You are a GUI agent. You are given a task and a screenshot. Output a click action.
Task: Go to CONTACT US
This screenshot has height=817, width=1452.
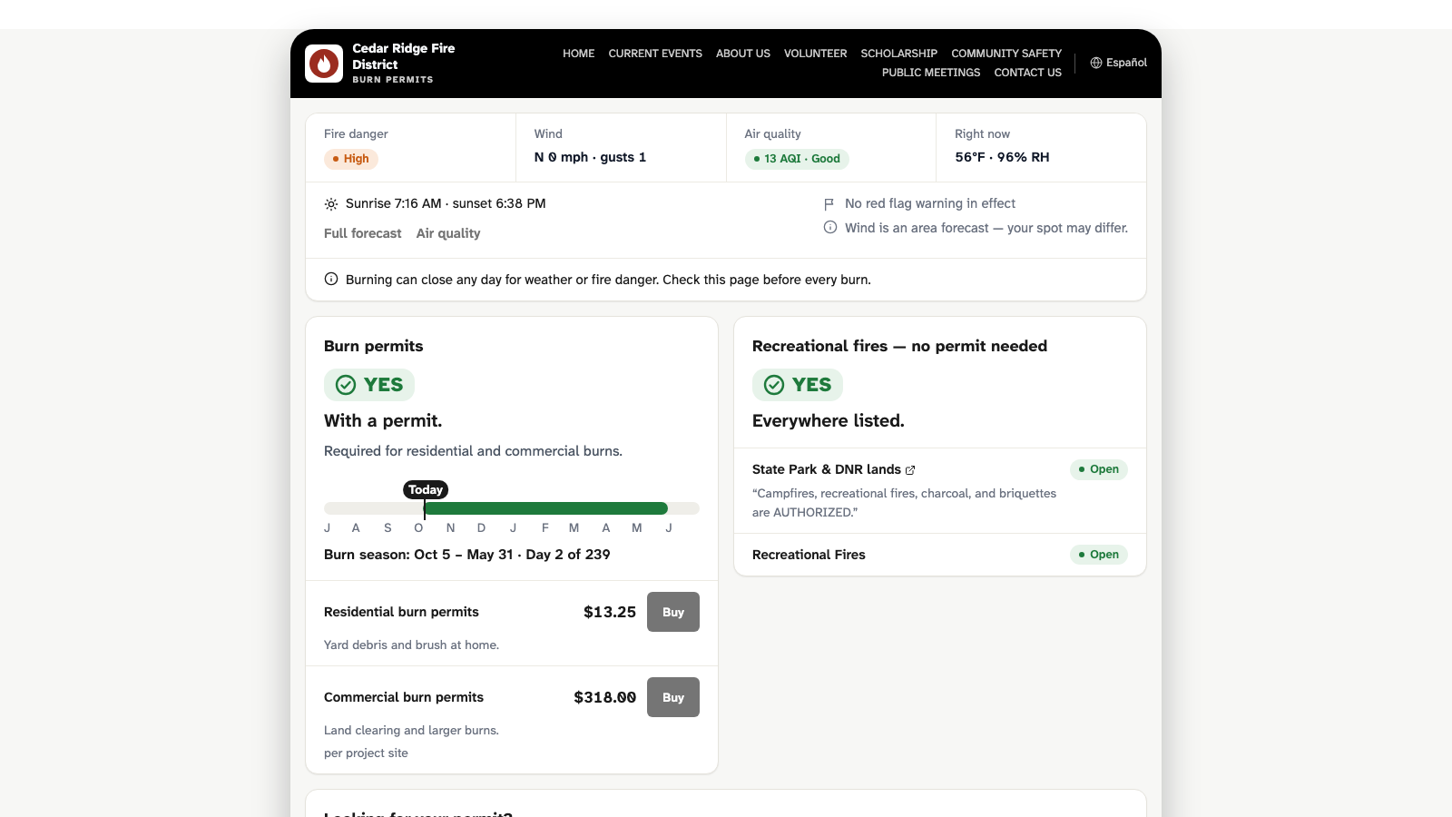coord(1027,73)
